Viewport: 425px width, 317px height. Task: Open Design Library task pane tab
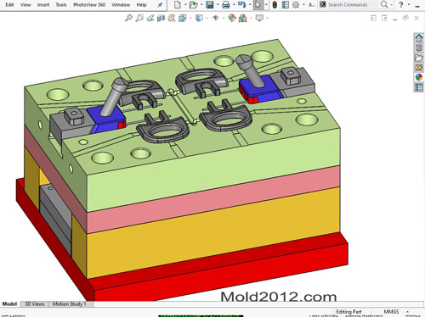(x=419, y=47)
